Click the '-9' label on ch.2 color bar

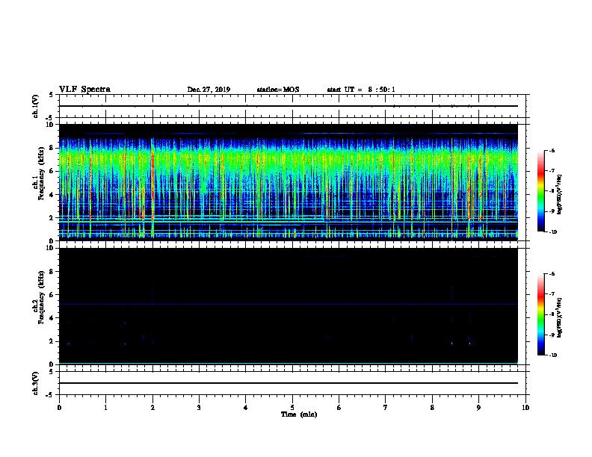point(552,335)
